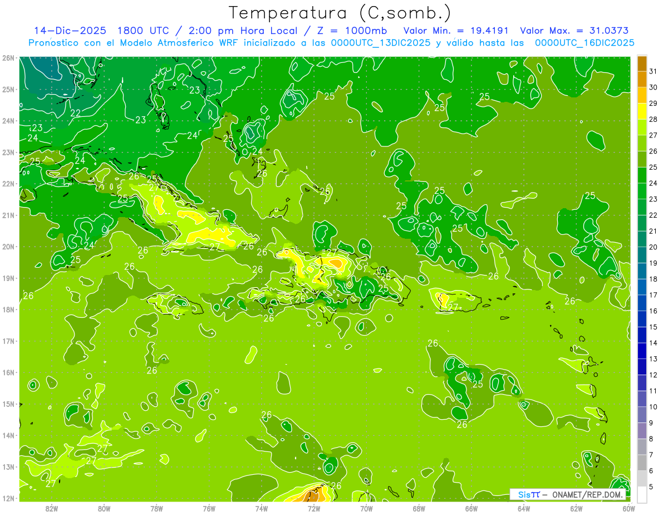Image resolution: width=668 pixels, height=516 pixels.
Task: Click the value 20 on the color scale
Action: click(x=654, y=247)
